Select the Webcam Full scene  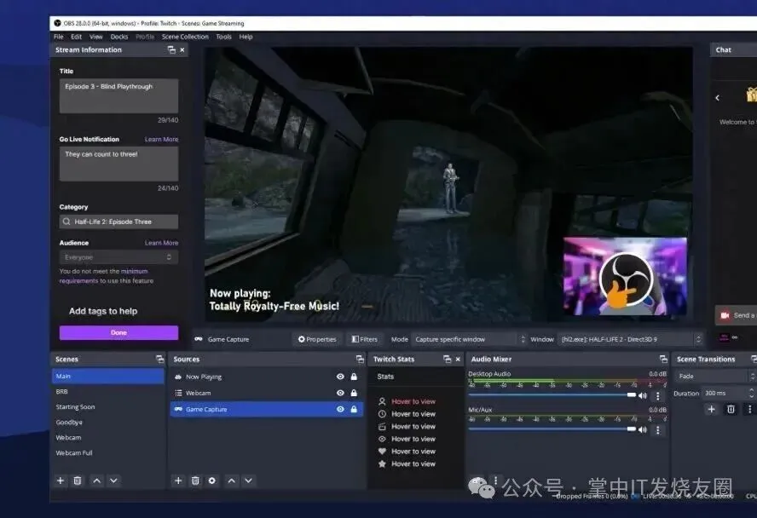(x=108, y=453)
